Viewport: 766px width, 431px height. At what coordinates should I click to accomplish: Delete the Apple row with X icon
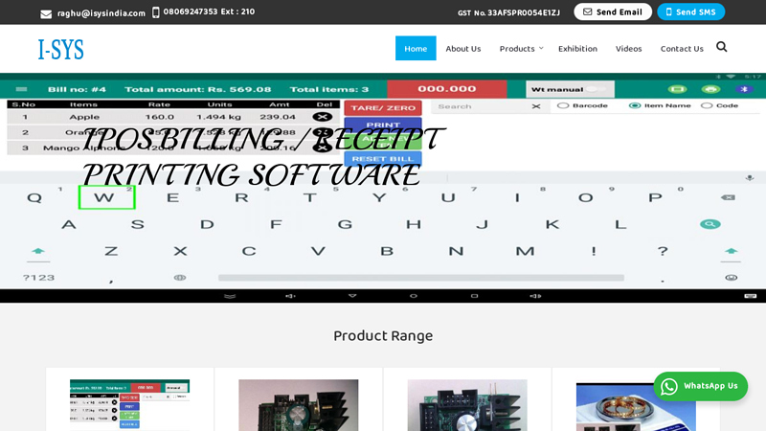coord(323,117)
